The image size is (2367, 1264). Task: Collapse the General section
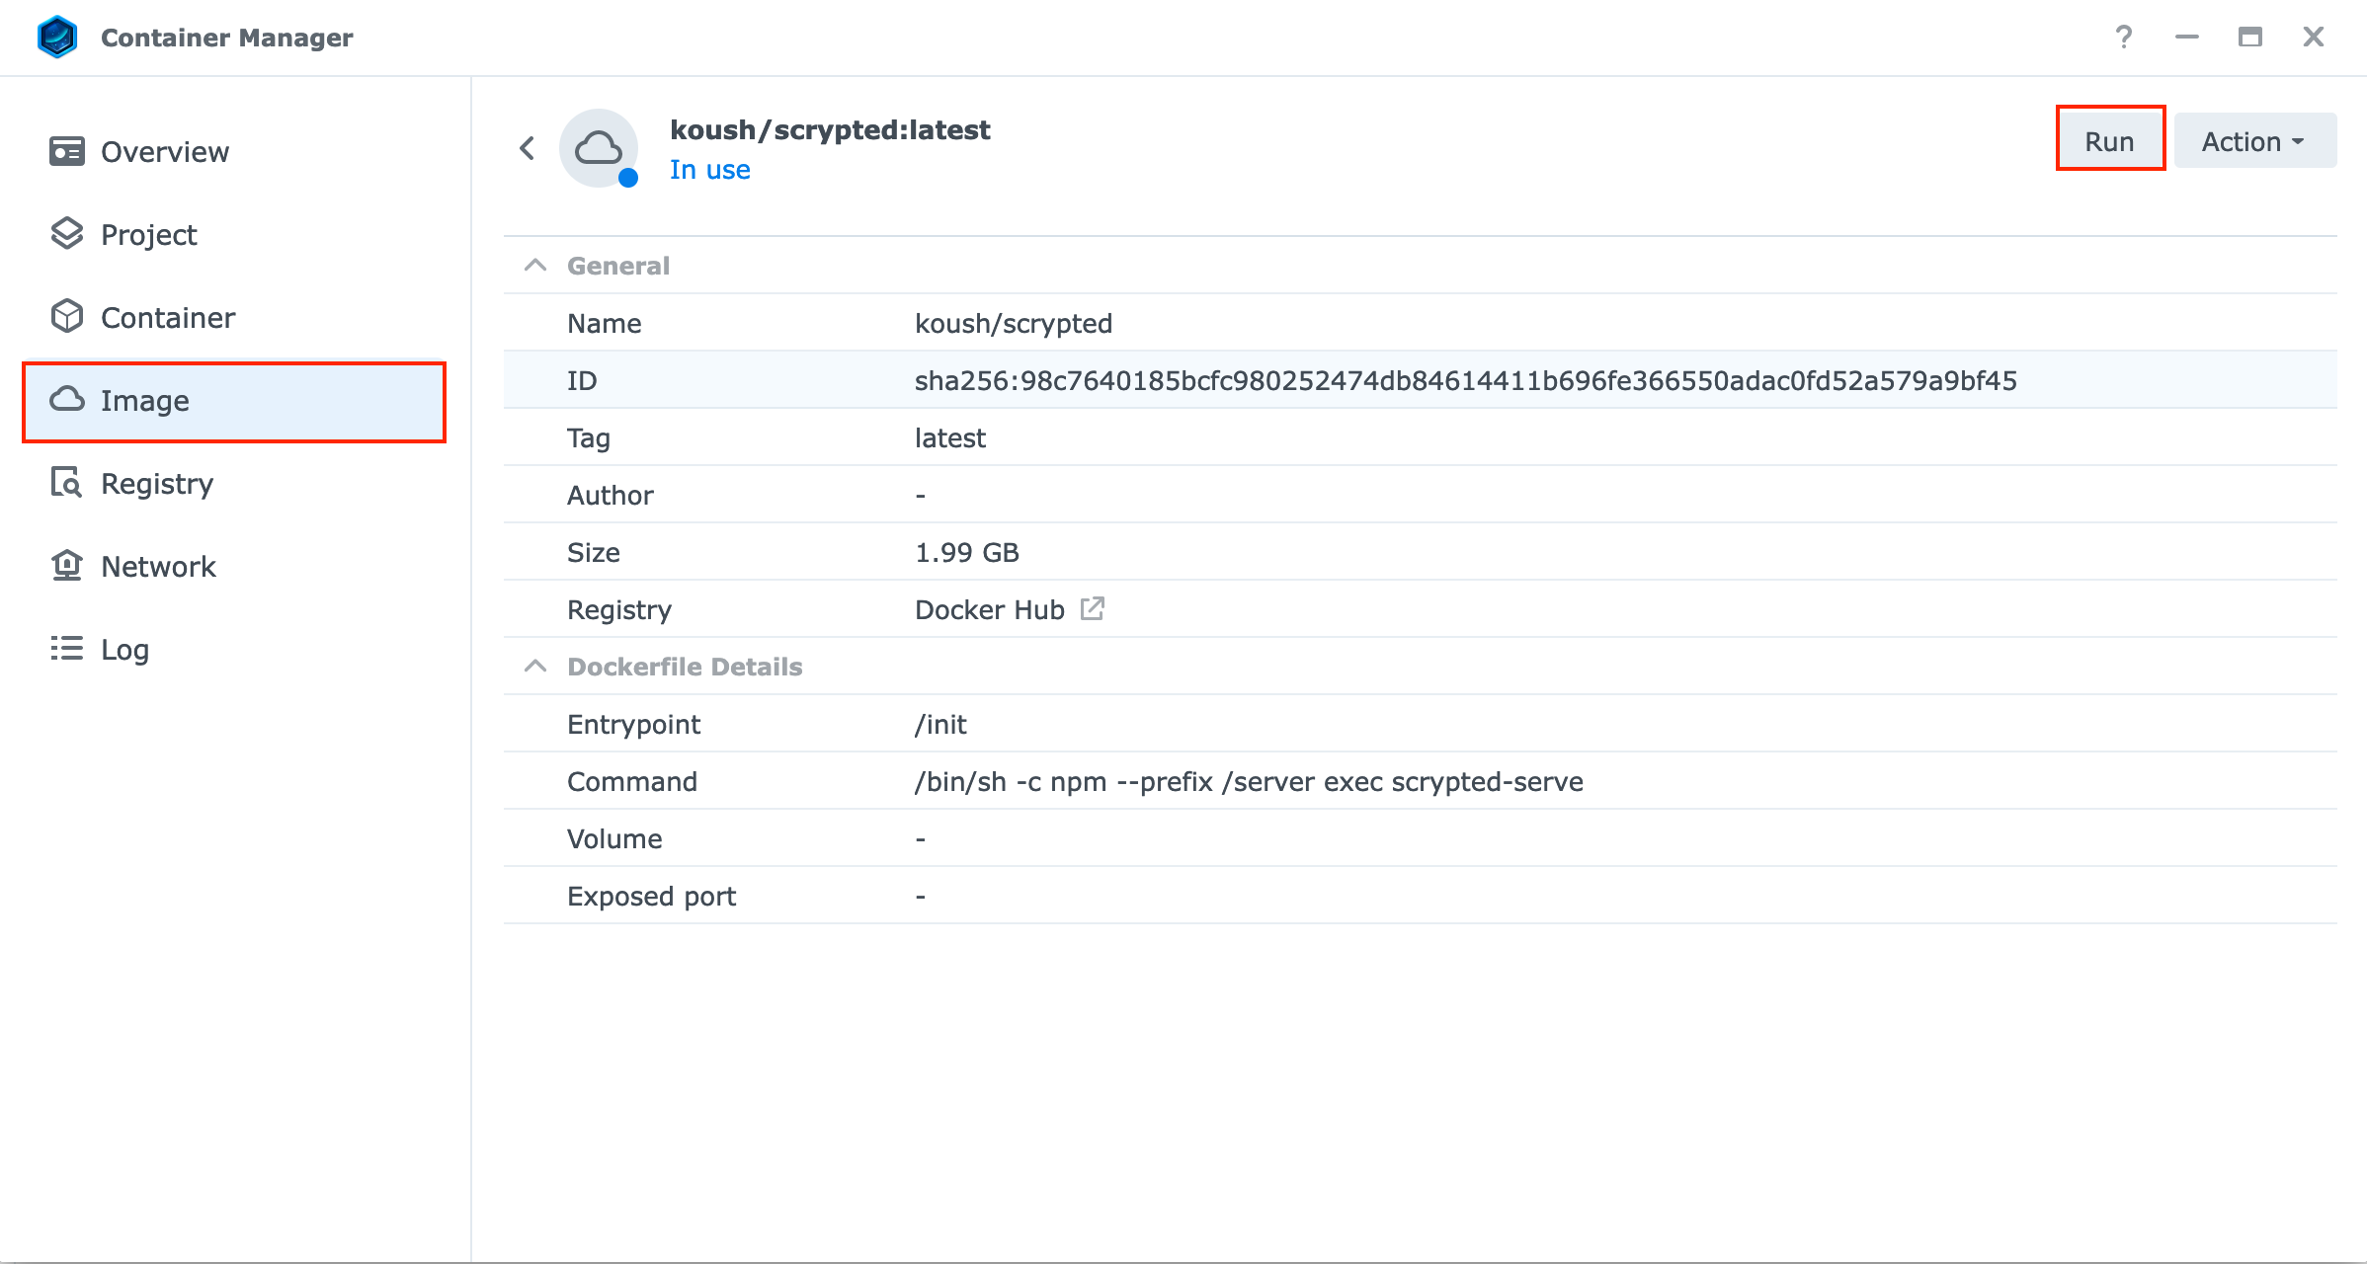click(x=535, y=265)
